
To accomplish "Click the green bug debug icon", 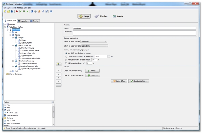I will pos(24,12).
